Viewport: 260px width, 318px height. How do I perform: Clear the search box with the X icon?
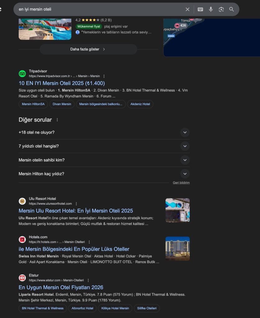188,9
